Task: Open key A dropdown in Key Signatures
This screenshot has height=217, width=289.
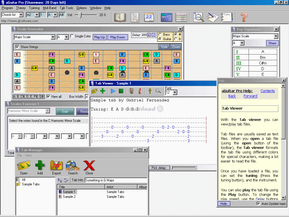Action: pos(242,43)
